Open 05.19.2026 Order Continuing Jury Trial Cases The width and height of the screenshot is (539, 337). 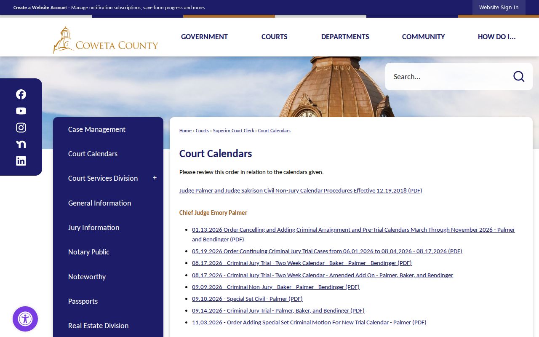click(x=327, y=251)
